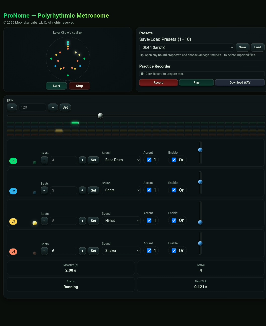Toggle L3 accent checkbox

click(x=149, y=220)
